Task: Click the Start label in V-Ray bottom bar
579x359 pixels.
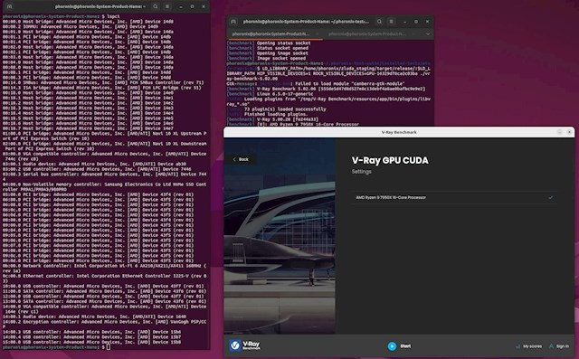Action: 405,346
